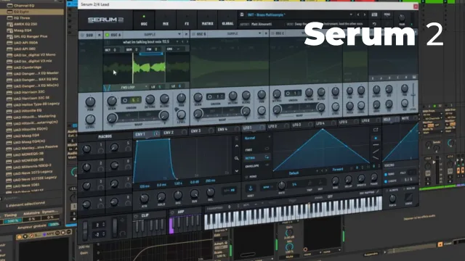Open the LFO mode dropdown showing Normal
The image size is (465, 261).
point(256,138)
